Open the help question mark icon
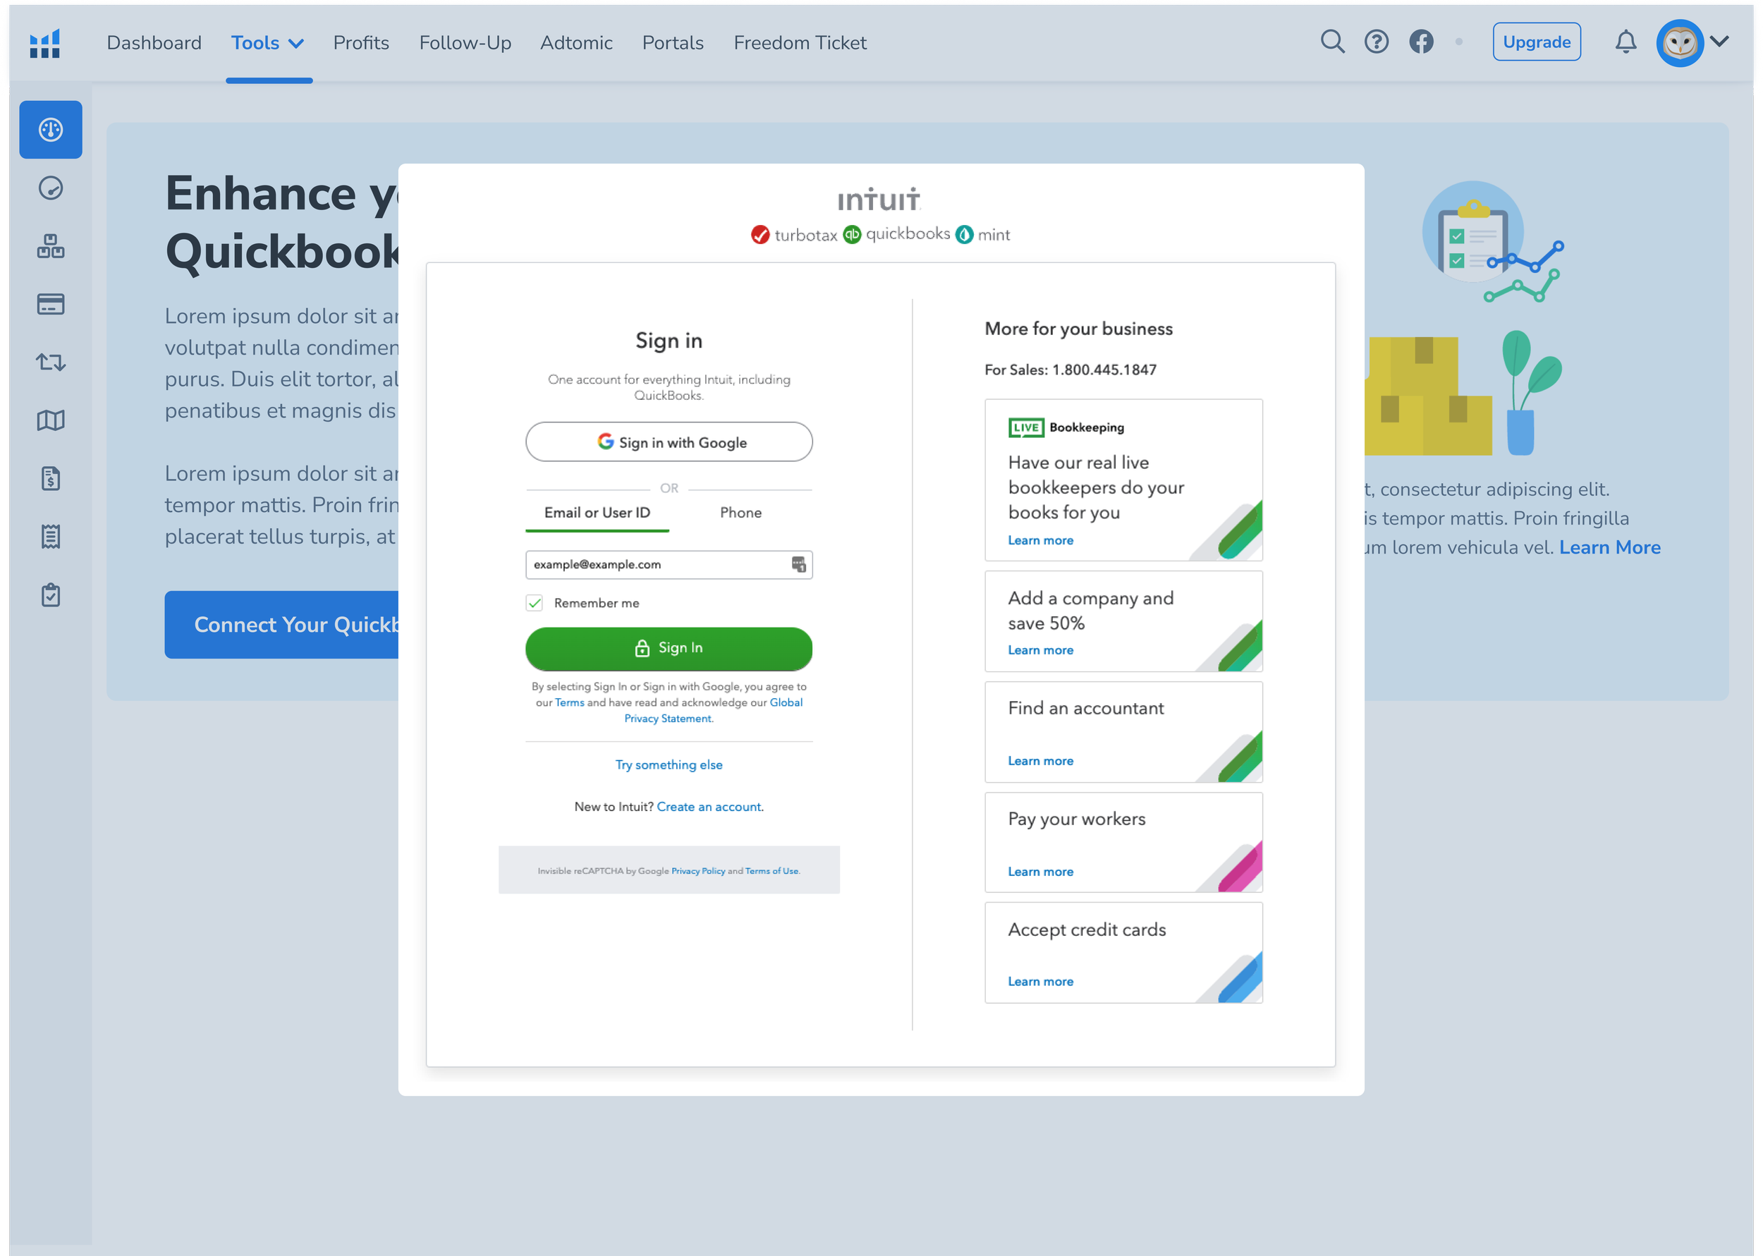The image size is (1763, 1256). point(1376,42)
